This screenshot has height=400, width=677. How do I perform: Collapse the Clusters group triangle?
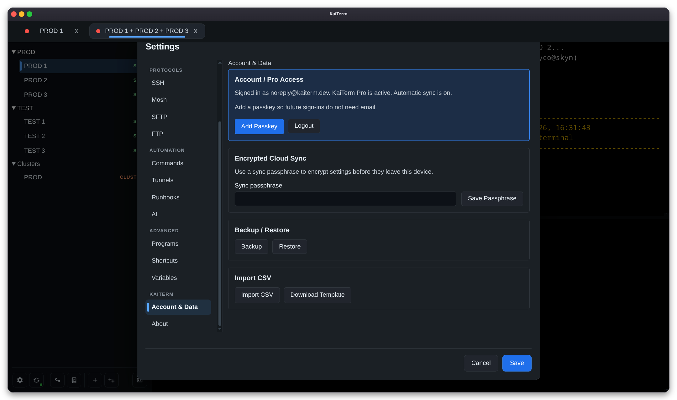click(x=14, y=164)
